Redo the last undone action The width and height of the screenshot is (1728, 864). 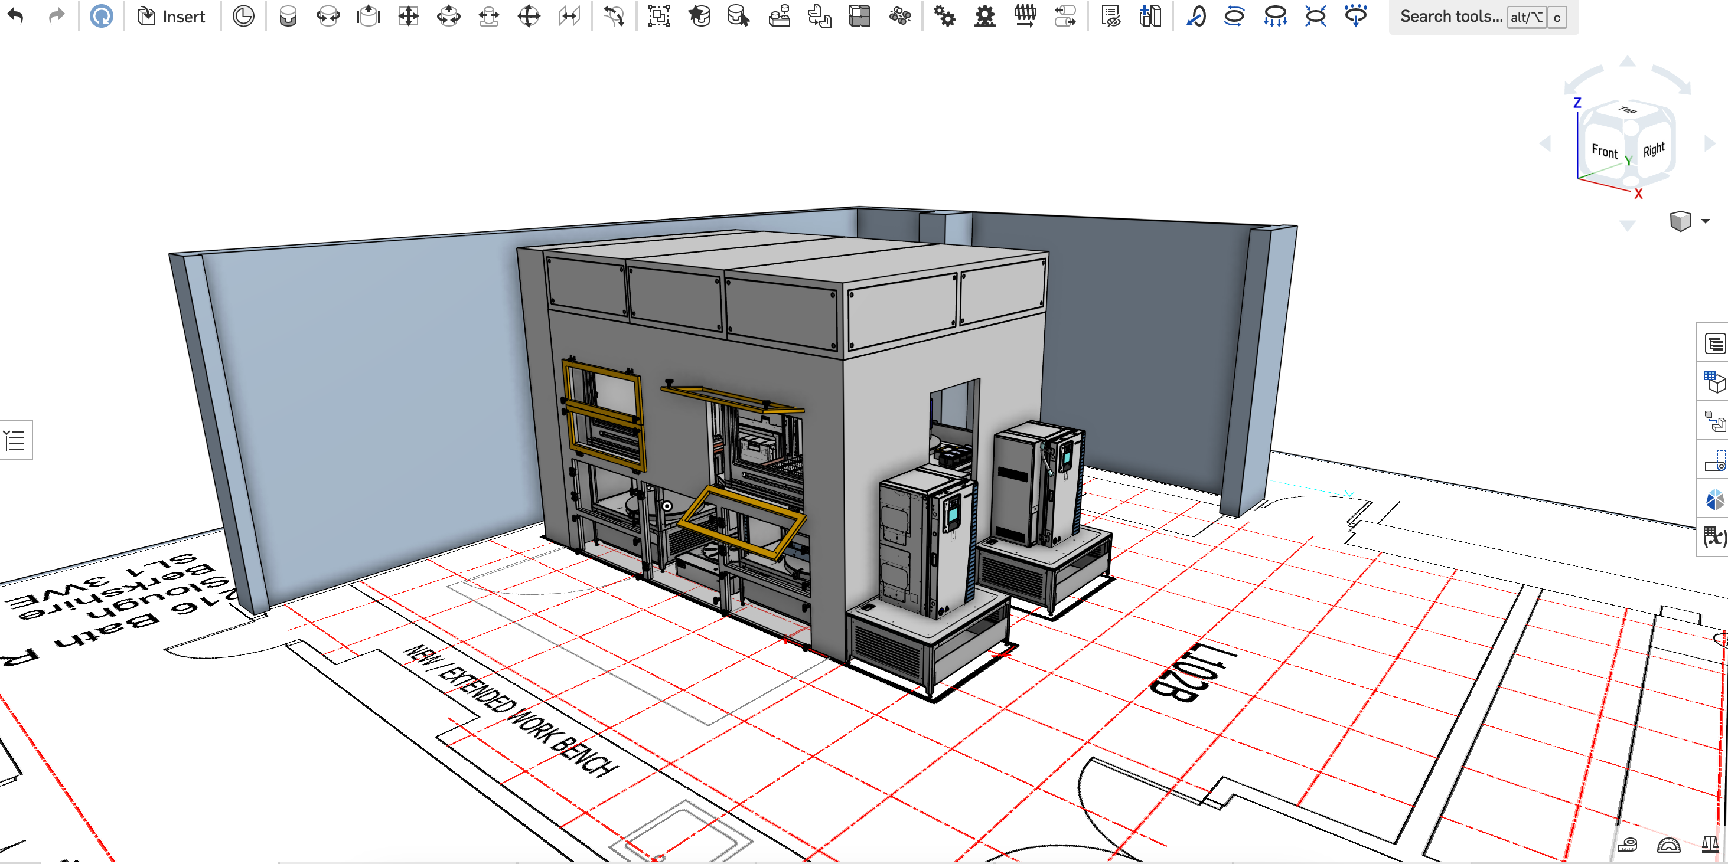[56, 16]
